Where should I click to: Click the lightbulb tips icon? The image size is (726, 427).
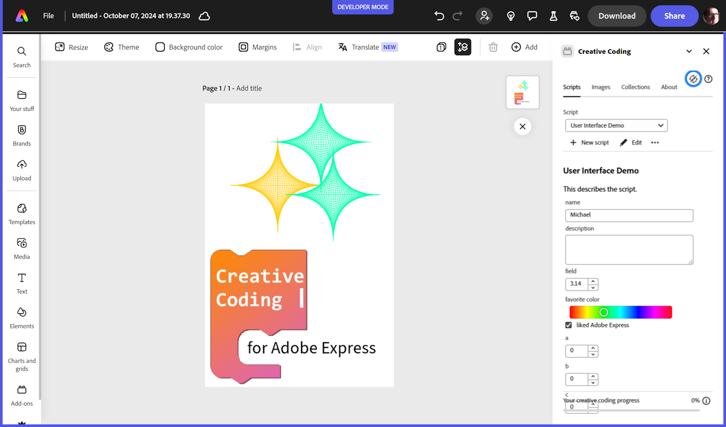click(511, 16)
